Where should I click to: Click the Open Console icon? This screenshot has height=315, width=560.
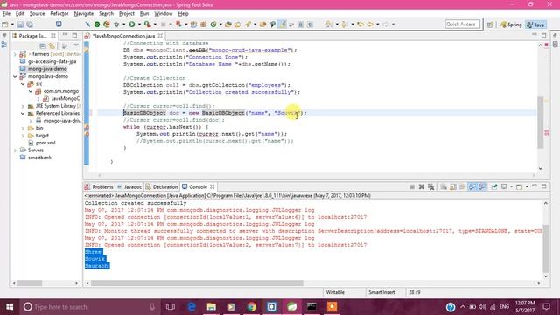pyautogui.click(x=519, y=186)
